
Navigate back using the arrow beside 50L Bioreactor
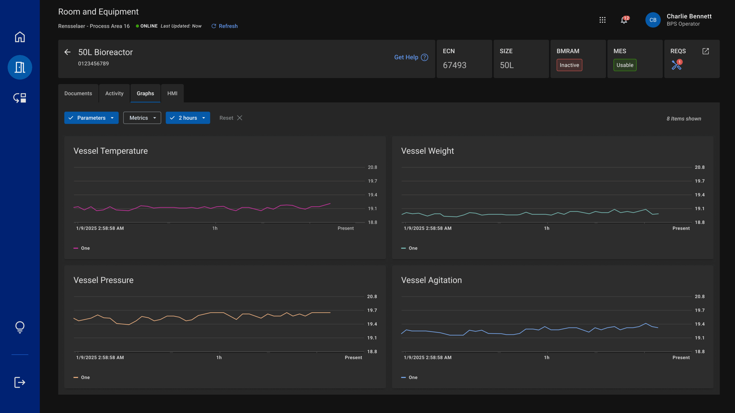[67, 52]
